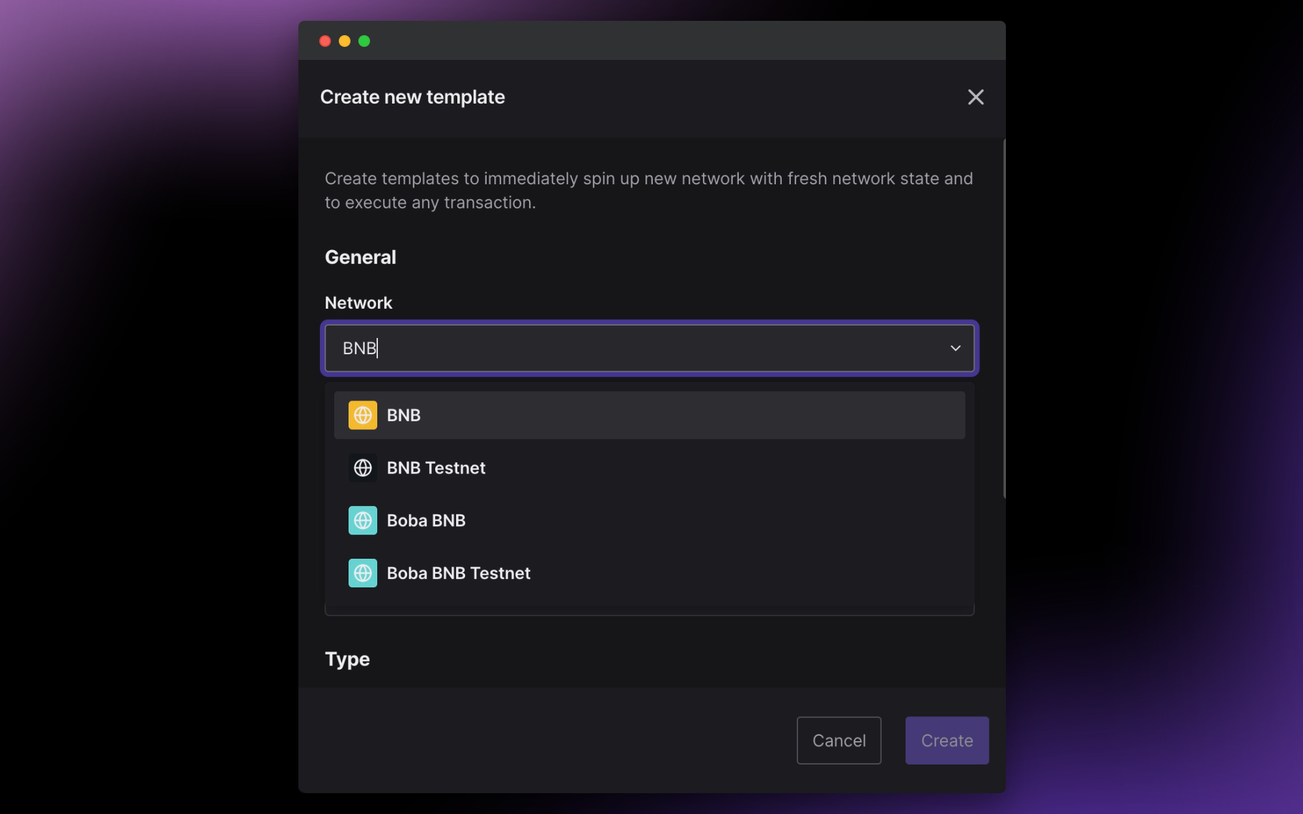Click the Boba BNB Testnet icon
This screenshot has height=814, width=1303.
[x=362, y=573]
